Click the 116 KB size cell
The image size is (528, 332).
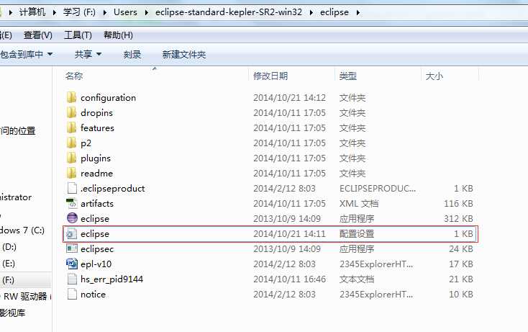point(458,203)
